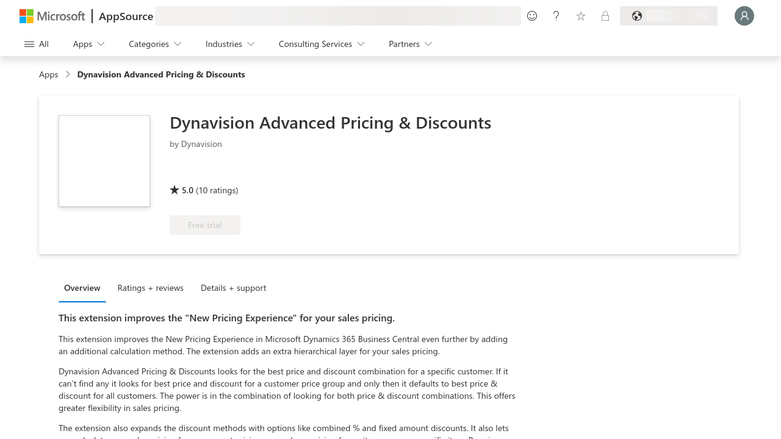The width and height of the screenshot is (781, 439).
Task: Go to Apps breadcrumb link
Action: [x=49, y=74]
